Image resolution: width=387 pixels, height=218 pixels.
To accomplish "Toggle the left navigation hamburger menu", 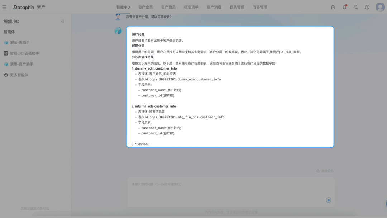I will [5, 7].
